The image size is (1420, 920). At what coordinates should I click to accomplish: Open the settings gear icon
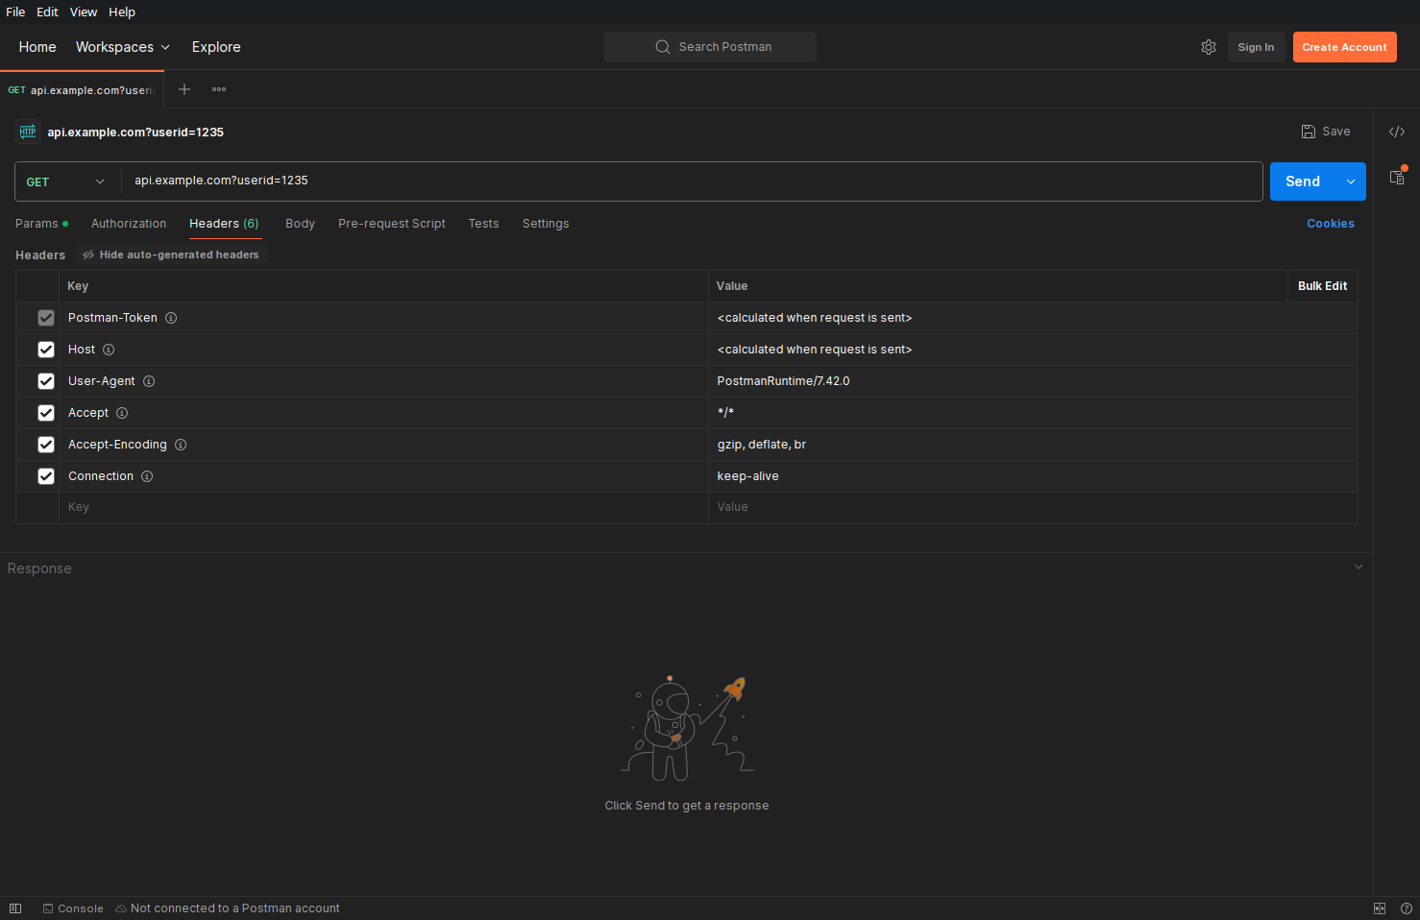pyautogui.click(x=1209, y=47)
